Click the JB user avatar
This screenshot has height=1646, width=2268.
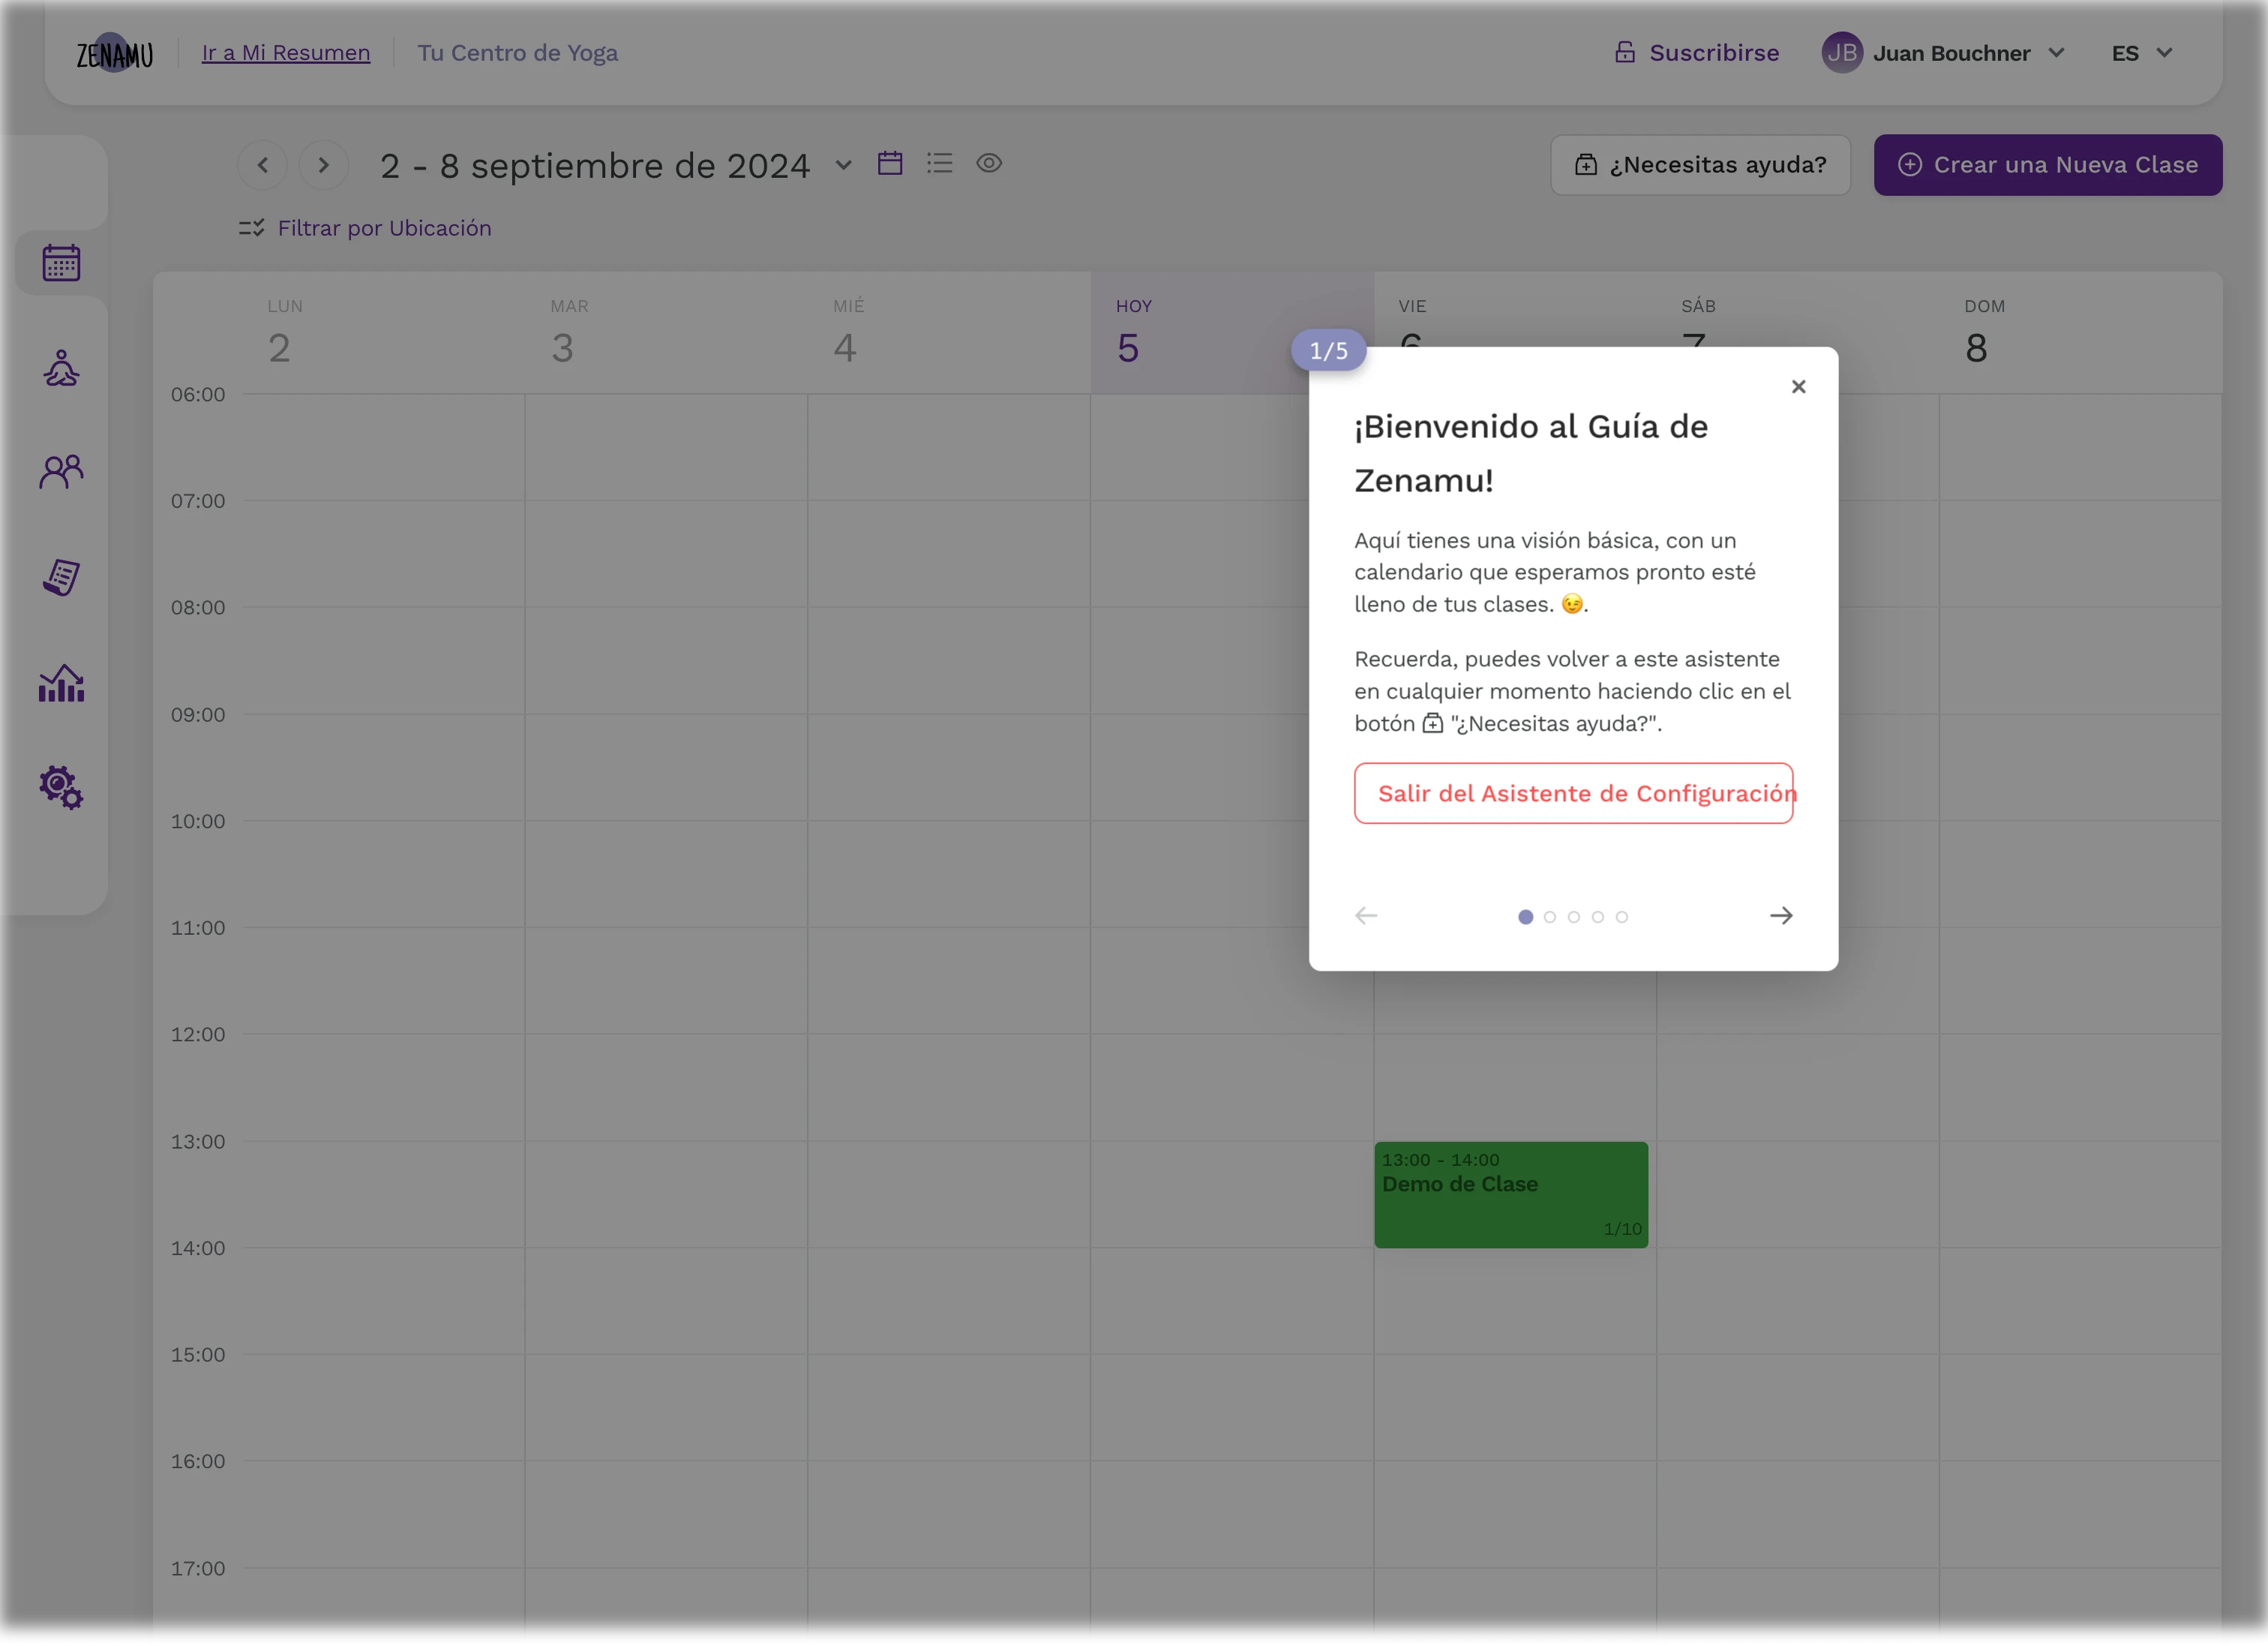1842,53
